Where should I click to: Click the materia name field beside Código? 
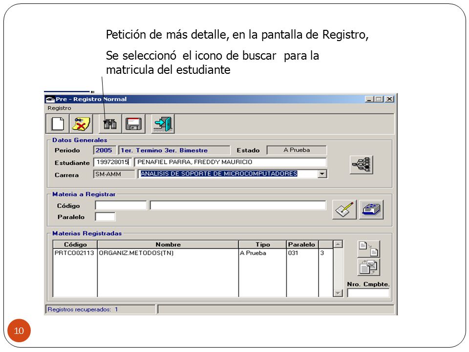coord(238,205)
